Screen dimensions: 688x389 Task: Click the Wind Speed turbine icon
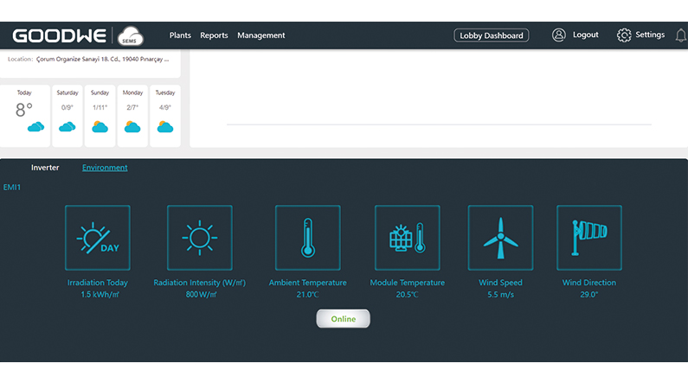[x=501, y=238]
